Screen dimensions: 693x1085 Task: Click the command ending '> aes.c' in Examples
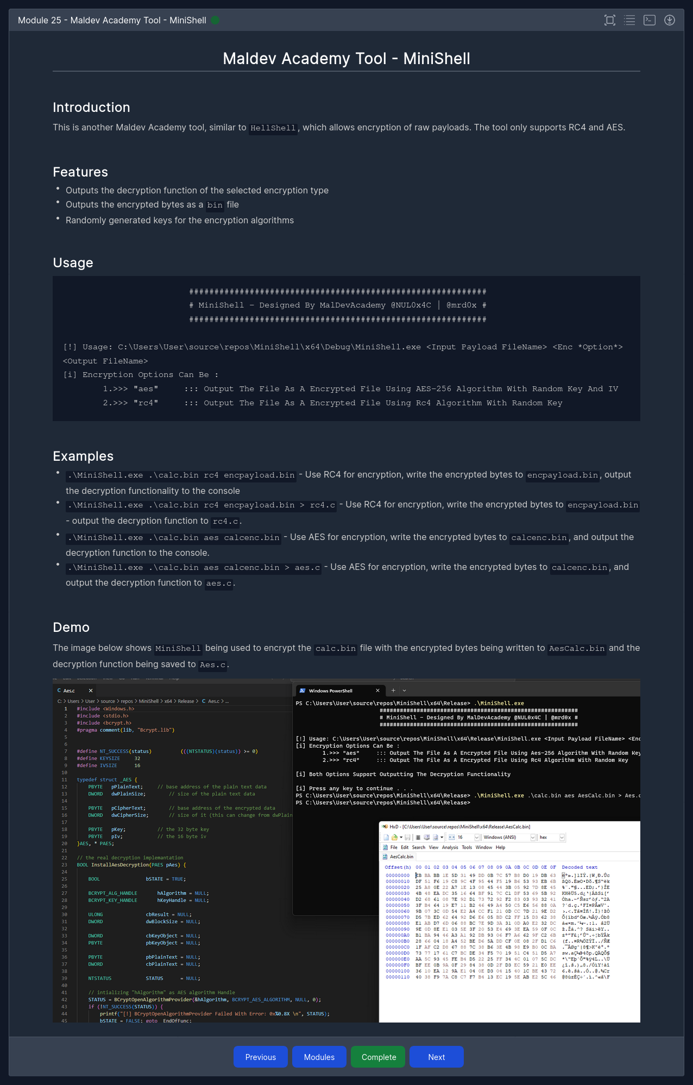194,568
